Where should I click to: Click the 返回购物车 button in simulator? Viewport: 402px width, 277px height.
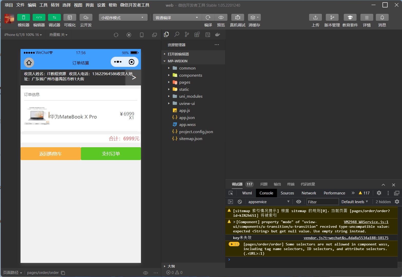pyautogui.click(x=51, y=154)
